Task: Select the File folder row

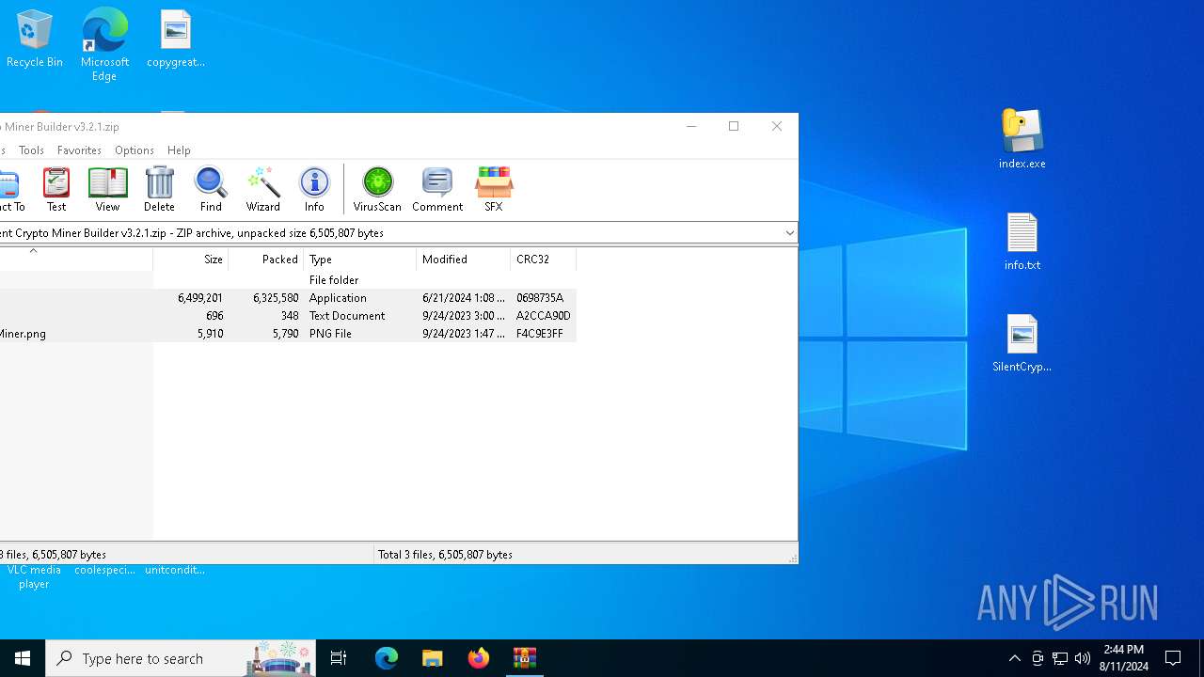Action: point(288,280)
